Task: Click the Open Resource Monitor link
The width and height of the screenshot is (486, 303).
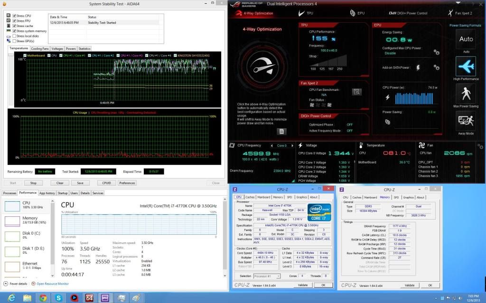Action: [x=54, y=284]
